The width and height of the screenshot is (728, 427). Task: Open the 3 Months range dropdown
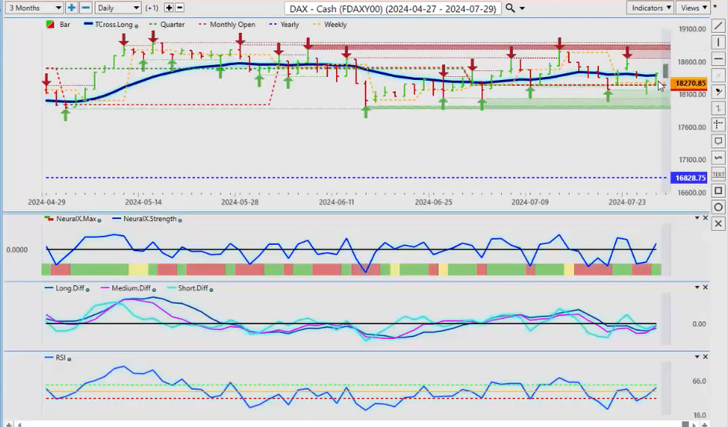32,8
